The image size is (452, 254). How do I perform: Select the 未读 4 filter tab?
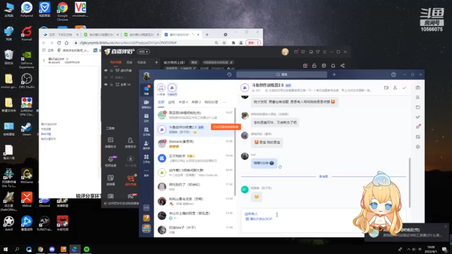tap(183, 102)
